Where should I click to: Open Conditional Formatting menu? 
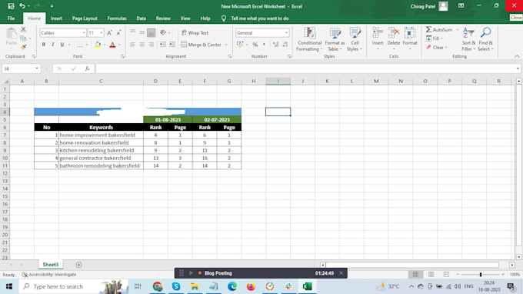tap(309, 39)
